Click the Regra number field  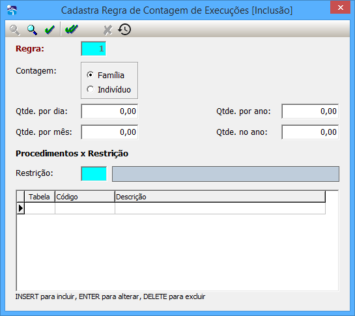tap(94, 48)
